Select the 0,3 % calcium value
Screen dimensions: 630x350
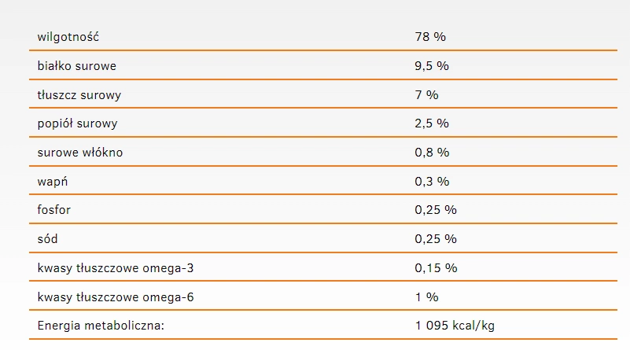tap(432, 182)
